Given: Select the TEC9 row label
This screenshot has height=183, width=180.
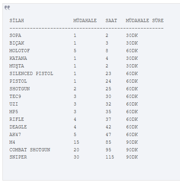Looking at the screenshot, I should point(15,96).
